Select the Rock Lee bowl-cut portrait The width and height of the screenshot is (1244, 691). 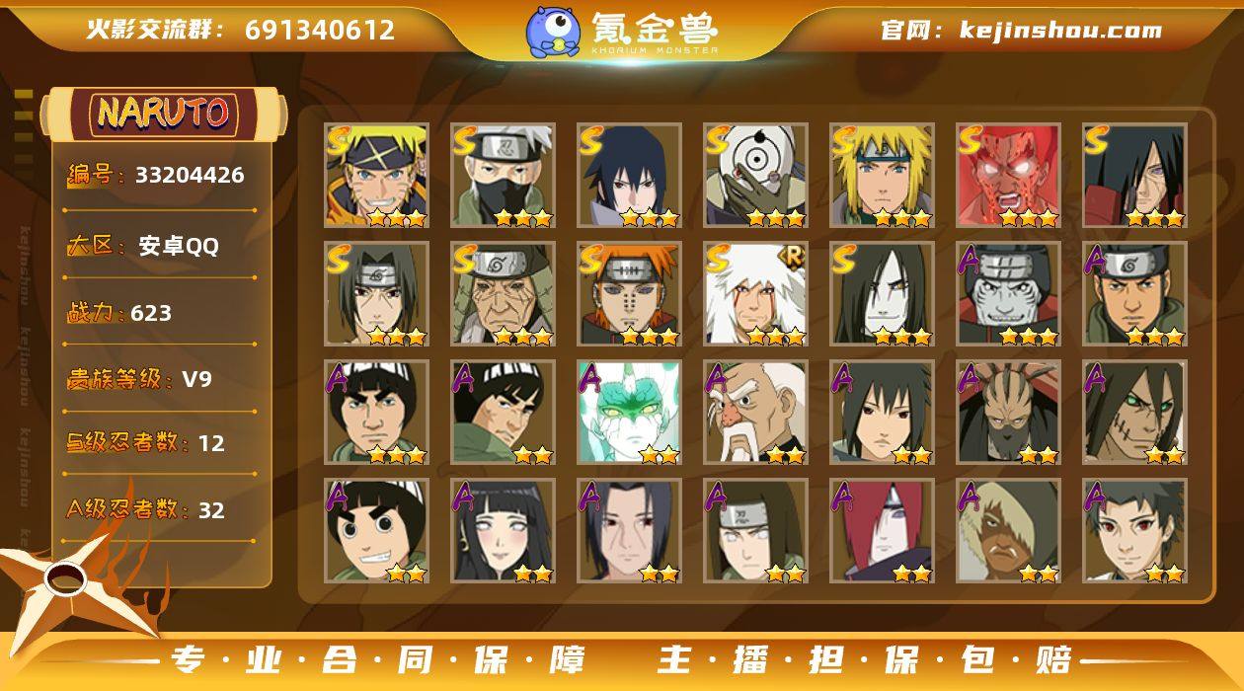376,531
